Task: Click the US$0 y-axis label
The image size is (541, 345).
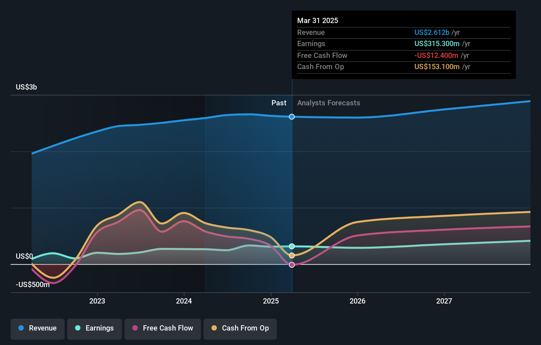Action: 24,256
